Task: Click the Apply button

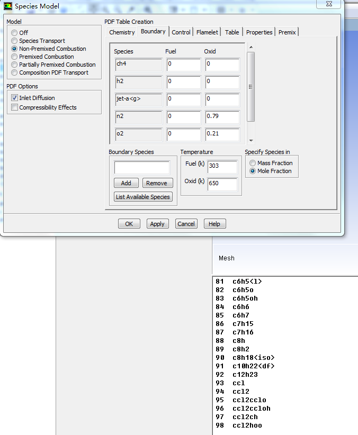Action: click(157, 224)
